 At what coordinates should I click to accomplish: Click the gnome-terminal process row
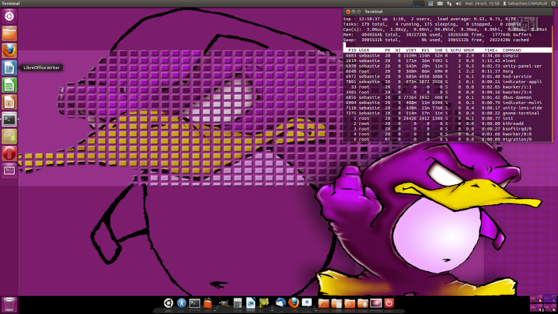click(448, 113)
